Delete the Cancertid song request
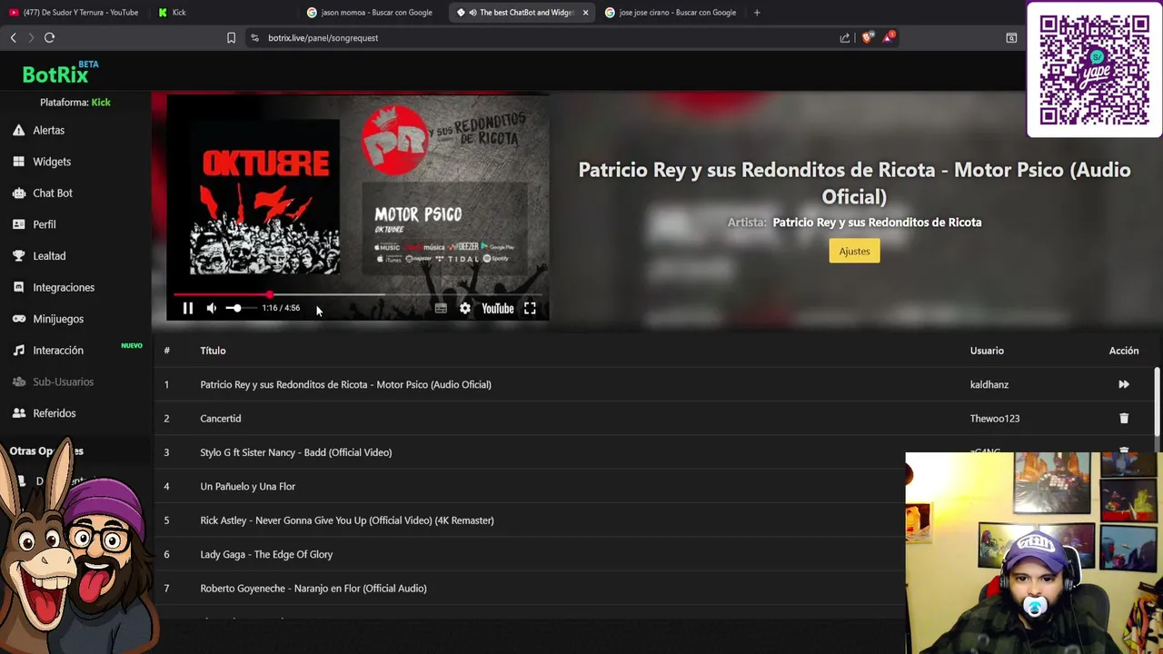This screenshot has height=654, width=1163. [1124, 419]
